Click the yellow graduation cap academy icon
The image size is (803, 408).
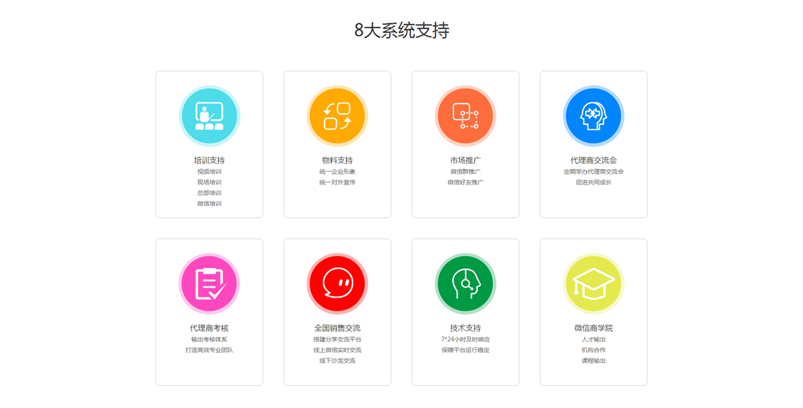pyautogui.click(x=594, y=284)
